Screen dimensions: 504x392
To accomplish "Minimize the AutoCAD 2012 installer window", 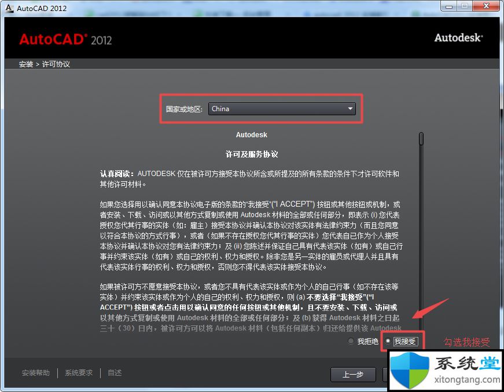I will 449,6.
